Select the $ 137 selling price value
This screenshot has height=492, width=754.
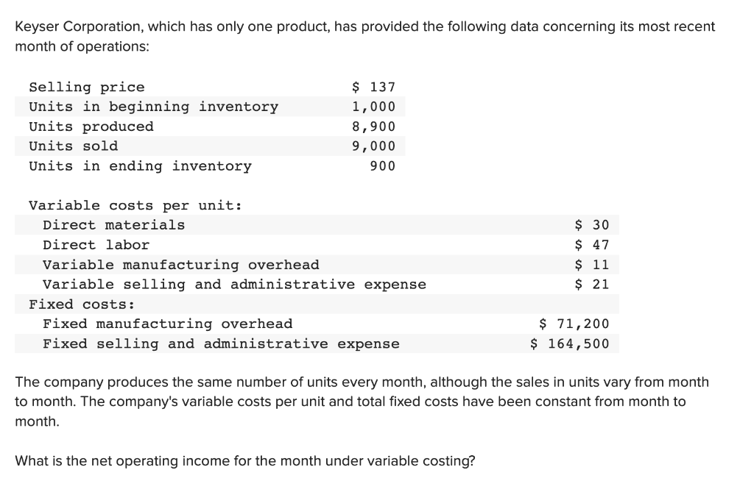click(373, 87)
